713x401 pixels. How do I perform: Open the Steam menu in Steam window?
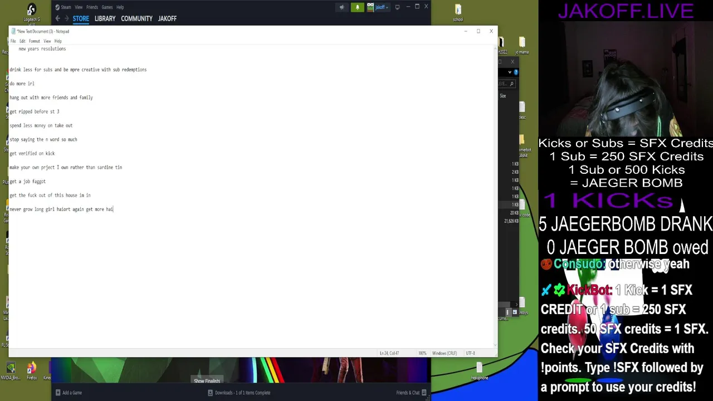click(66, 7)
